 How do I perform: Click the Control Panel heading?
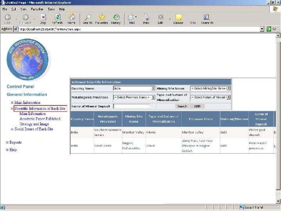click(20, 87)
